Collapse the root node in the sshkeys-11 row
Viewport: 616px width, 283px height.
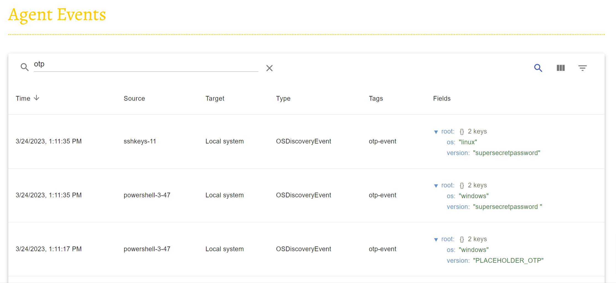(x=436, y=132)
